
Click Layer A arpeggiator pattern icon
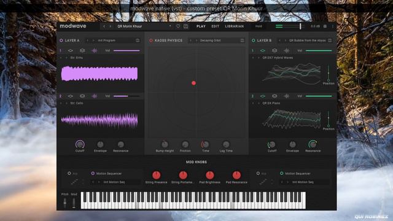tap(74, 182)
